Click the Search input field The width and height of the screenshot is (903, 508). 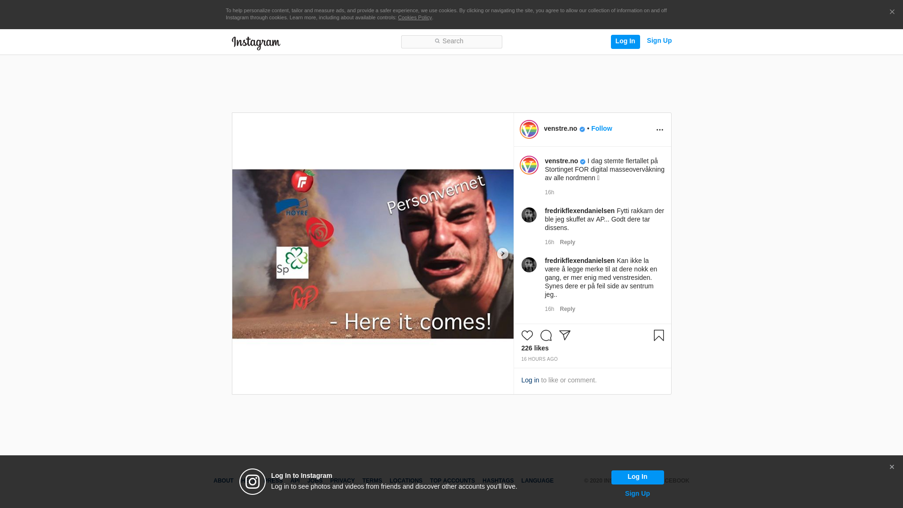pyautogui.click(x=451, y=41)
